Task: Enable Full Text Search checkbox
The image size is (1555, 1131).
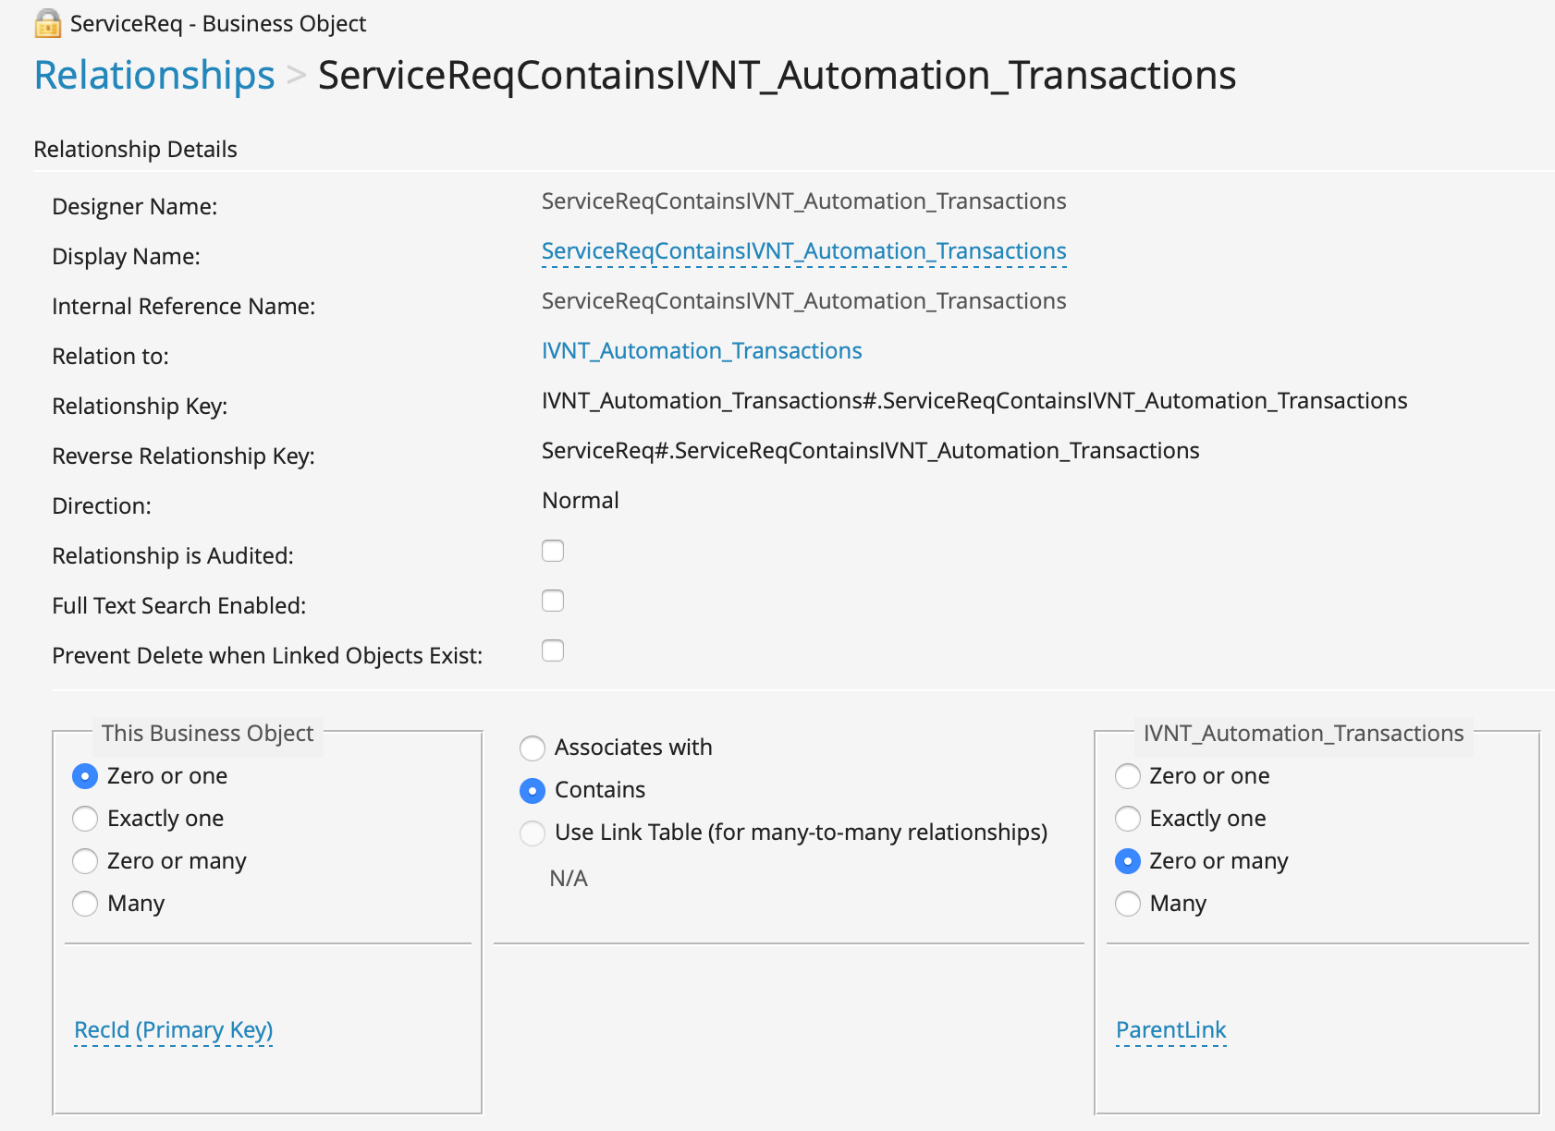Action: [x=553, y=602]
